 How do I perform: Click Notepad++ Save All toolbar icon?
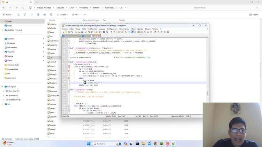click(72, 32)
